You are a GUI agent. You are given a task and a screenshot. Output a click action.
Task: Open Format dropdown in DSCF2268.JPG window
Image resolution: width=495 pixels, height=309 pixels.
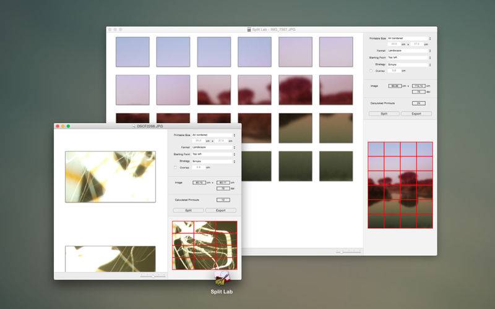click(213, 148)
